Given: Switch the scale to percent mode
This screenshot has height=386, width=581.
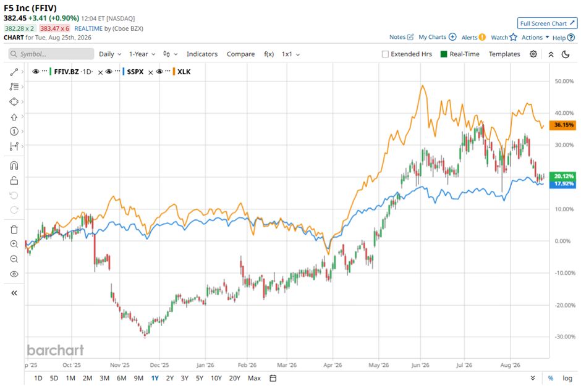Looking at the screenshot, I should [x=551, y=378].
